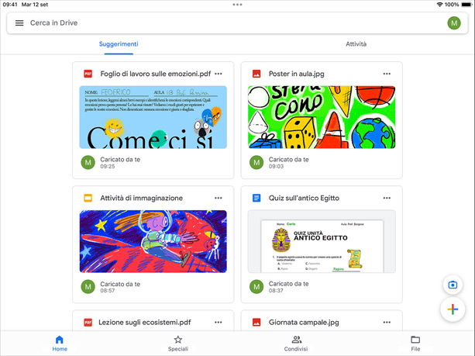Open more options for Giornata campale.jpg
Viewport: 475px width, 356px height.
pyautogui.click(x=387, y=322)
